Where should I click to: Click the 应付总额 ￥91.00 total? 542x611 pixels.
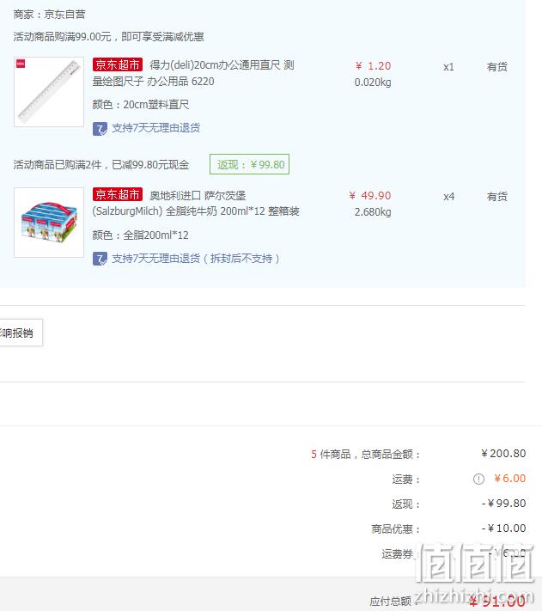pyautogui.click(x=497, y=601)
